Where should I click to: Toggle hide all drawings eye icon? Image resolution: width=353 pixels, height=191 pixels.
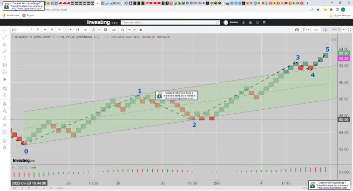pos(5,125)
